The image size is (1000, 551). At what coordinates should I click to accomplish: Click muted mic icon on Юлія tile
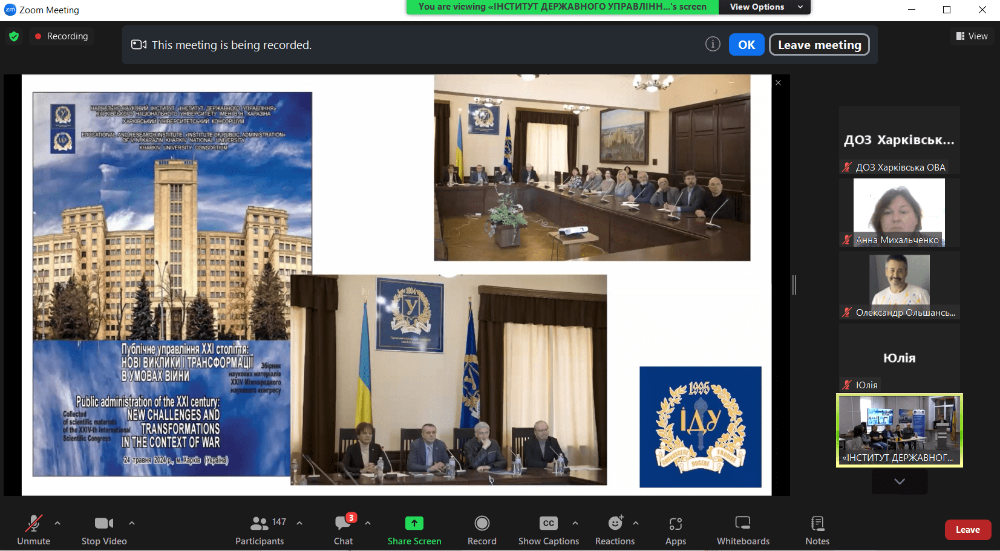pos(847,385)
